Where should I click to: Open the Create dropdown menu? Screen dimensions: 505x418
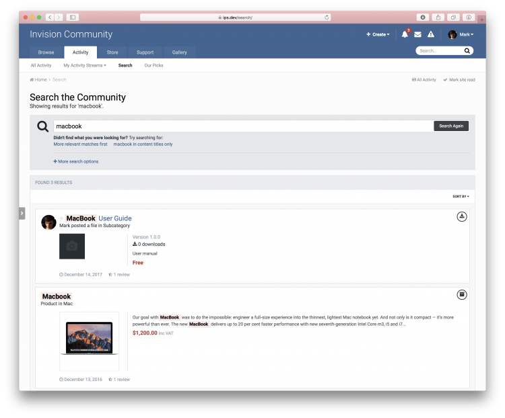pos(378,34)
